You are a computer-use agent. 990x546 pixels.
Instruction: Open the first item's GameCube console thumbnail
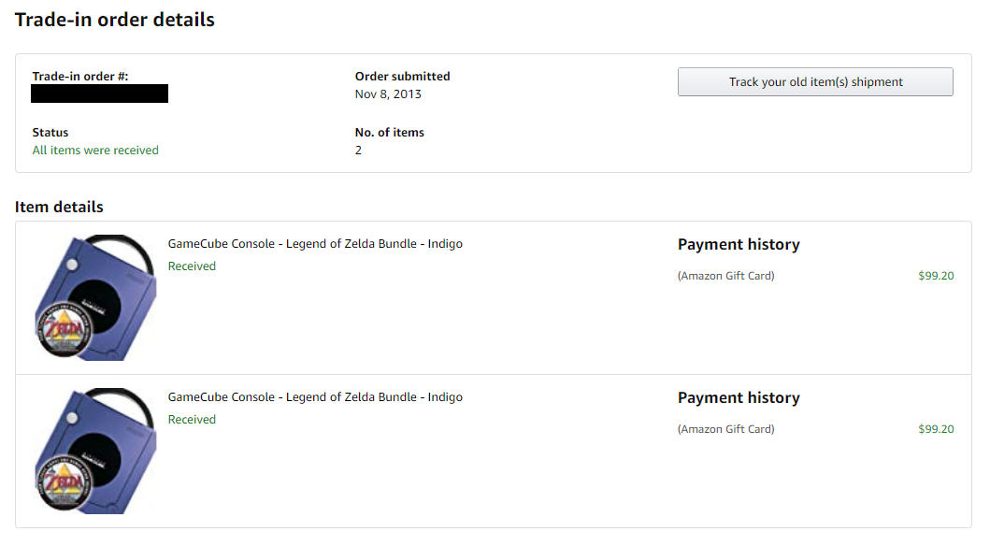pyautogui.click(x=94, y=297)
